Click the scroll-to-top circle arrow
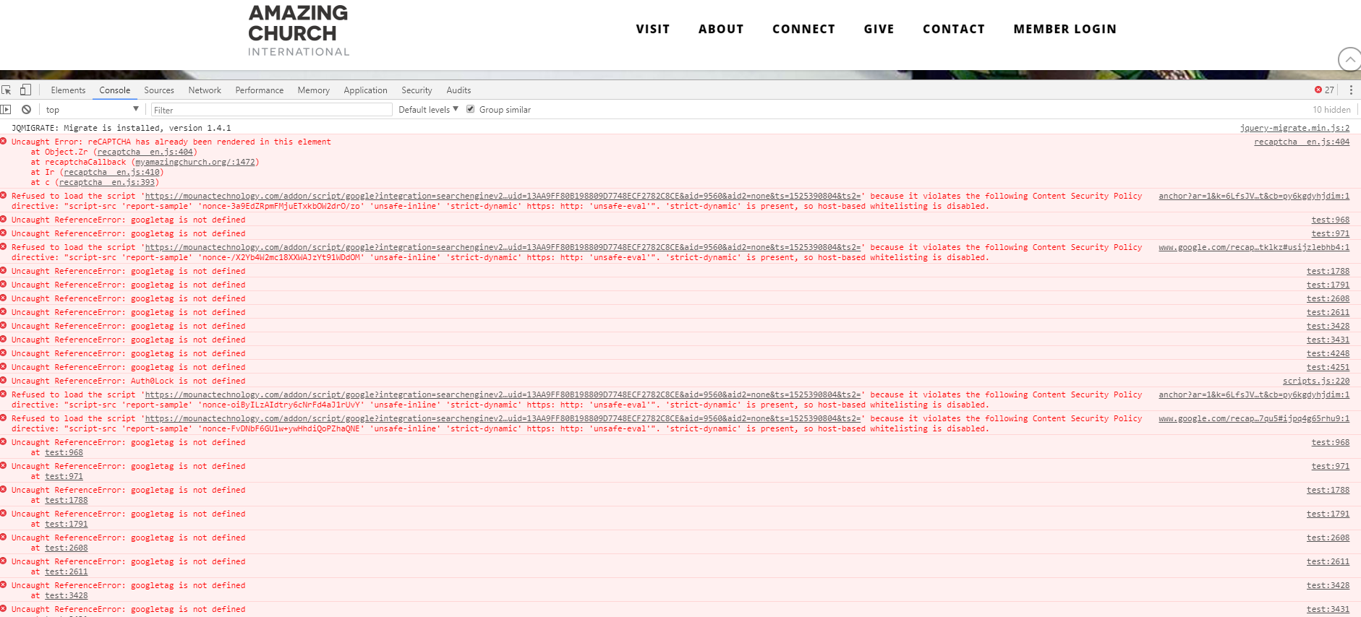1361x617 pixels. click(x=1349, y=59)
